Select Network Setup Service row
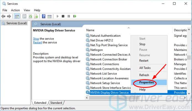 click(x=105, y=83)
